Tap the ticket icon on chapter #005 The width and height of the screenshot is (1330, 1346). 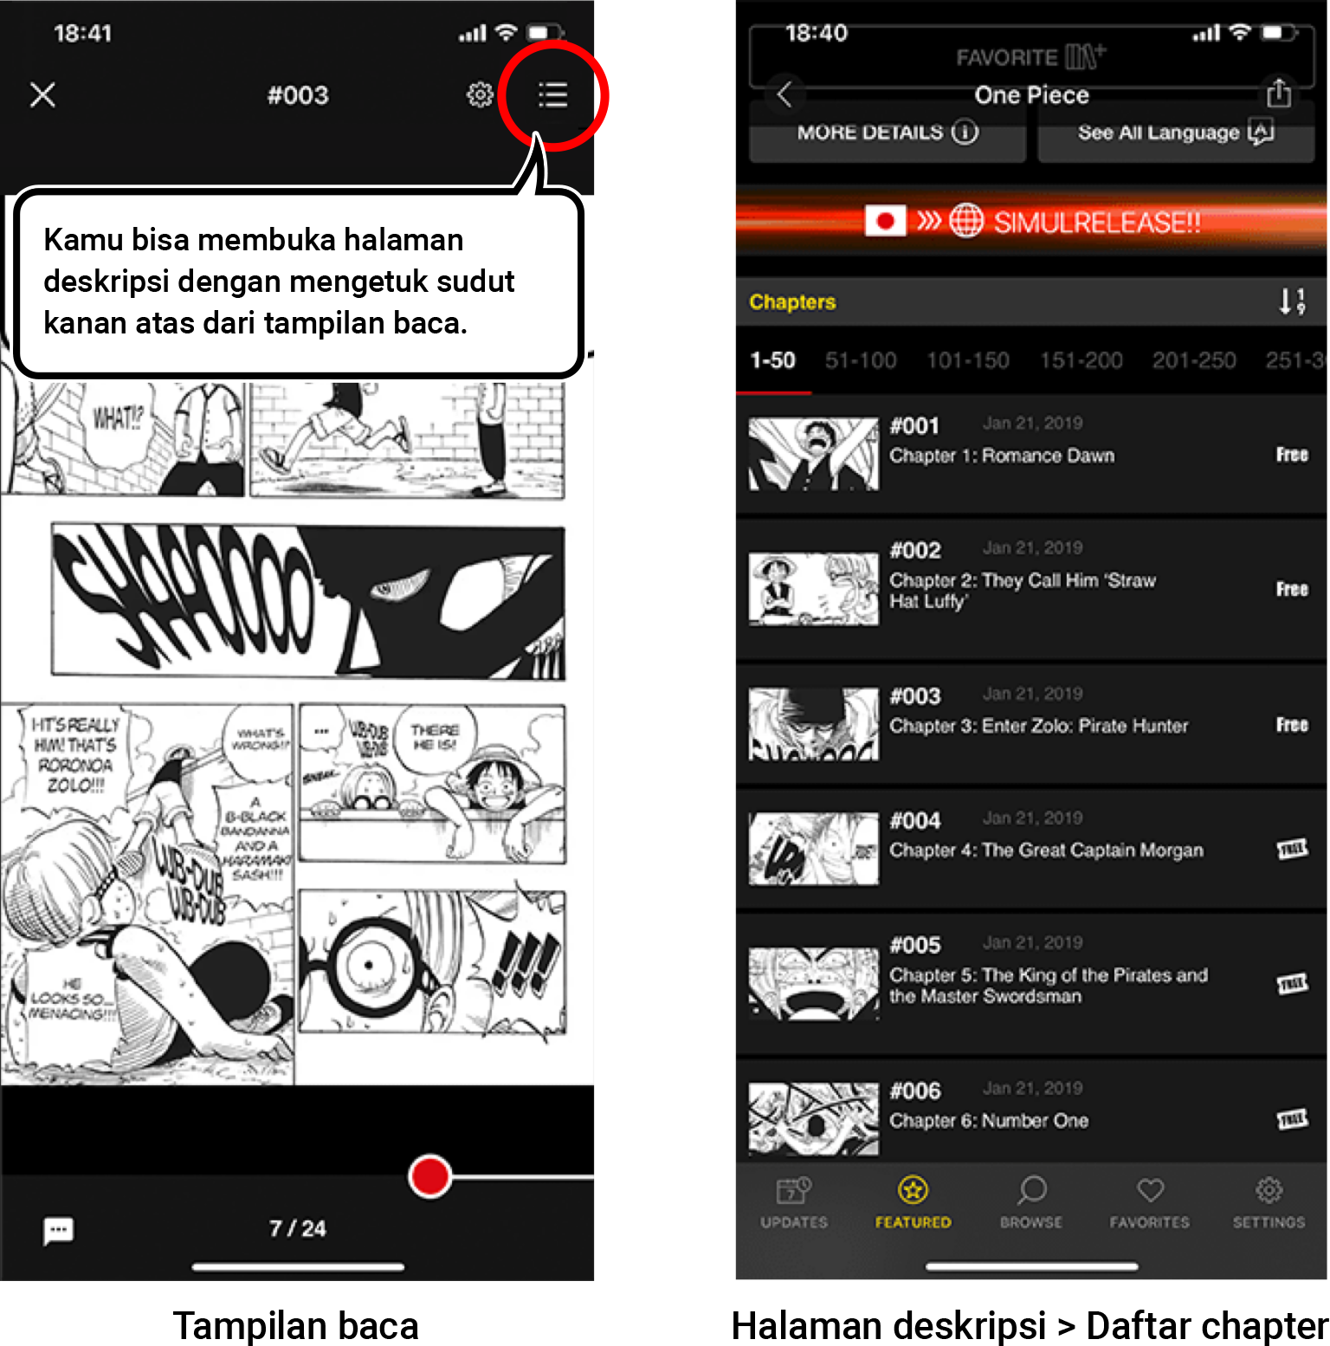(1292, 984)
